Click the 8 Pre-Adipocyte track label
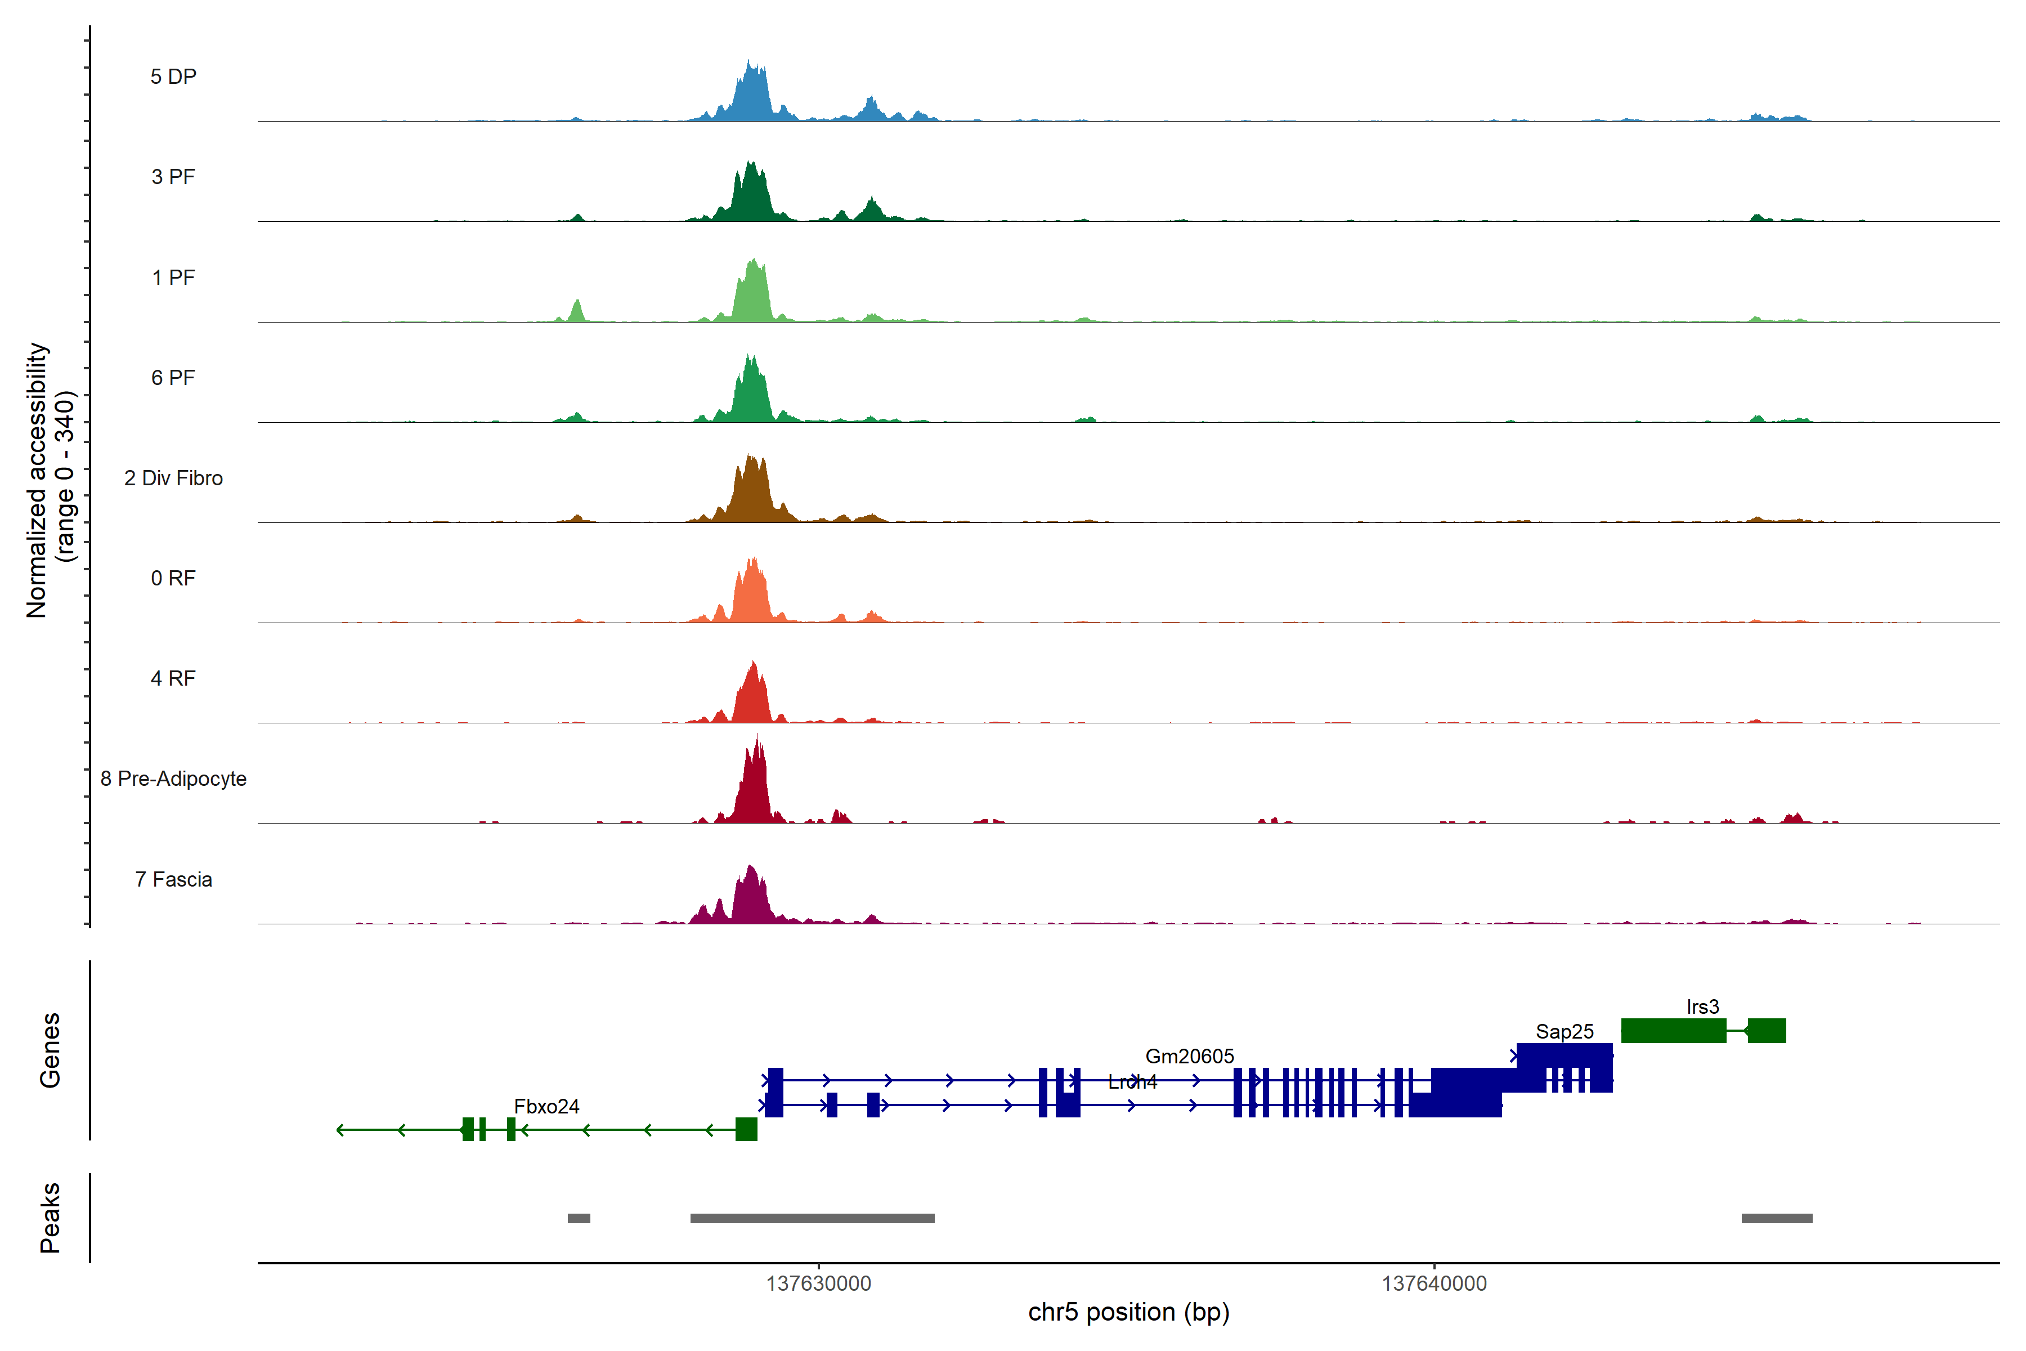2026x1351 pixels. pos(173,778)
